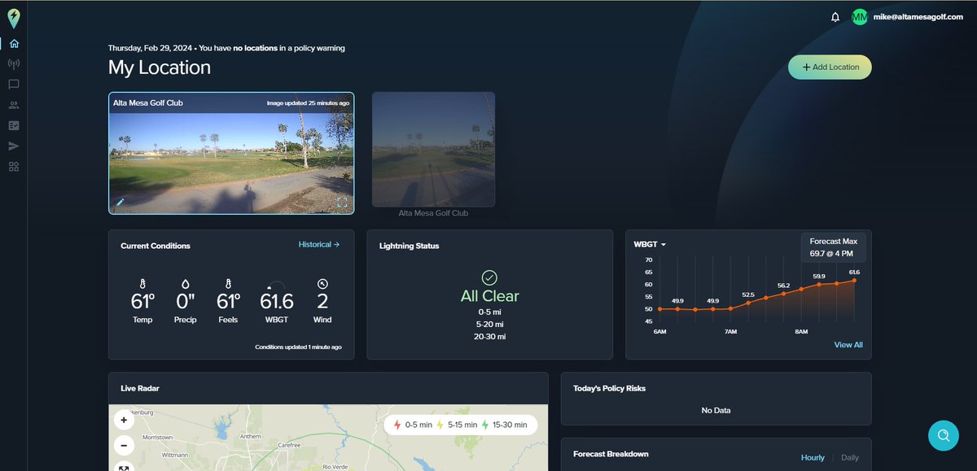Open the search help floating button
The image size is (977, 471).
(x=943, y=435)
